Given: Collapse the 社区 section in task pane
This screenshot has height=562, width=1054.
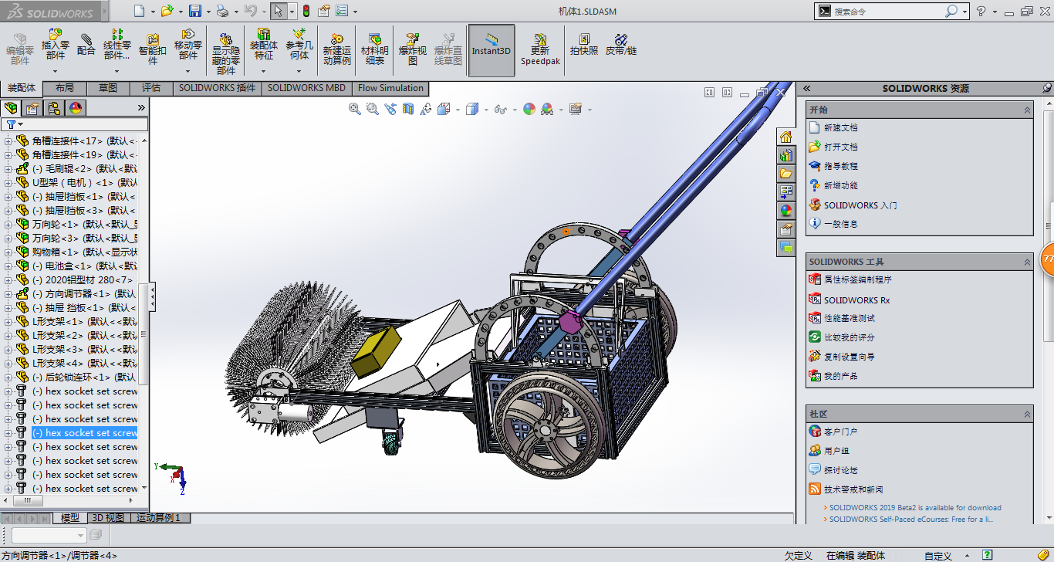Looking at the screenshot, I should tap(1027, 415).
